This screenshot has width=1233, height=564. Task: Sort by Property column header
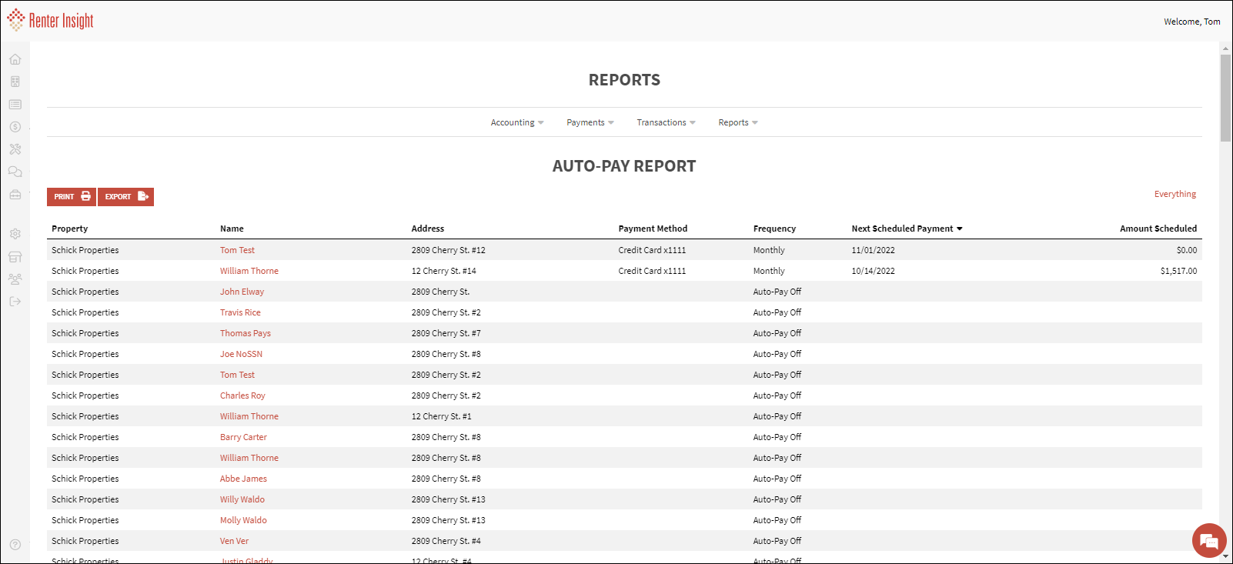[x=69, y=229]
